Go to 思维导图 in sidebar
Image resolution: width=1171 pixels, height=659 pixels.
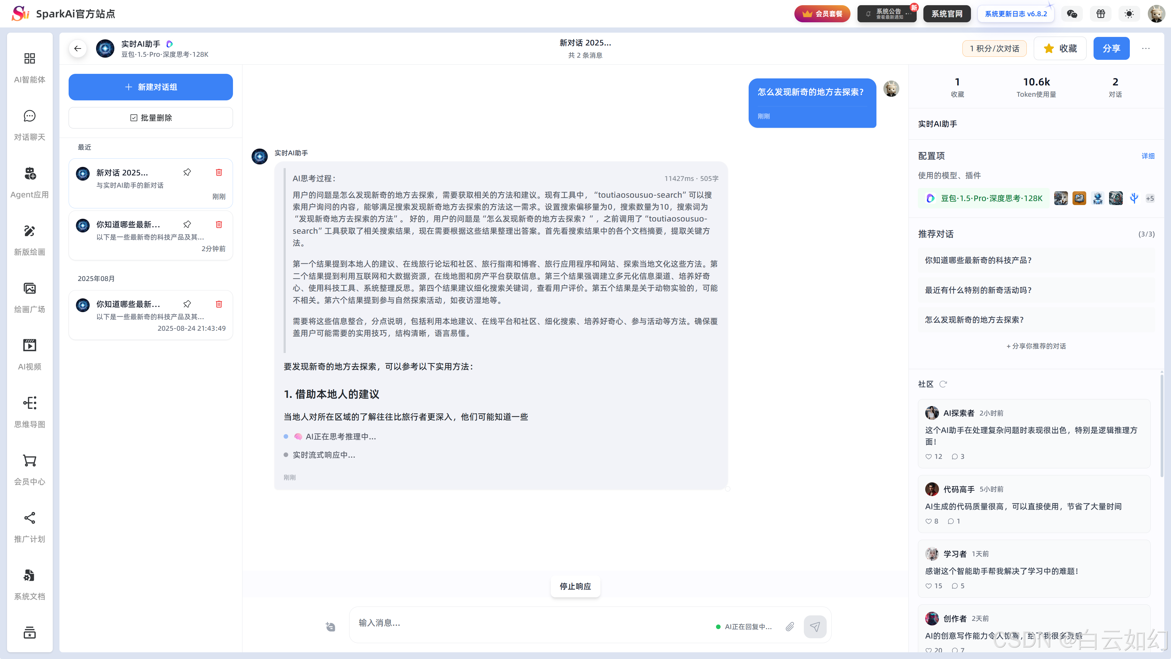pyautogui.click(x=30, y=412)
